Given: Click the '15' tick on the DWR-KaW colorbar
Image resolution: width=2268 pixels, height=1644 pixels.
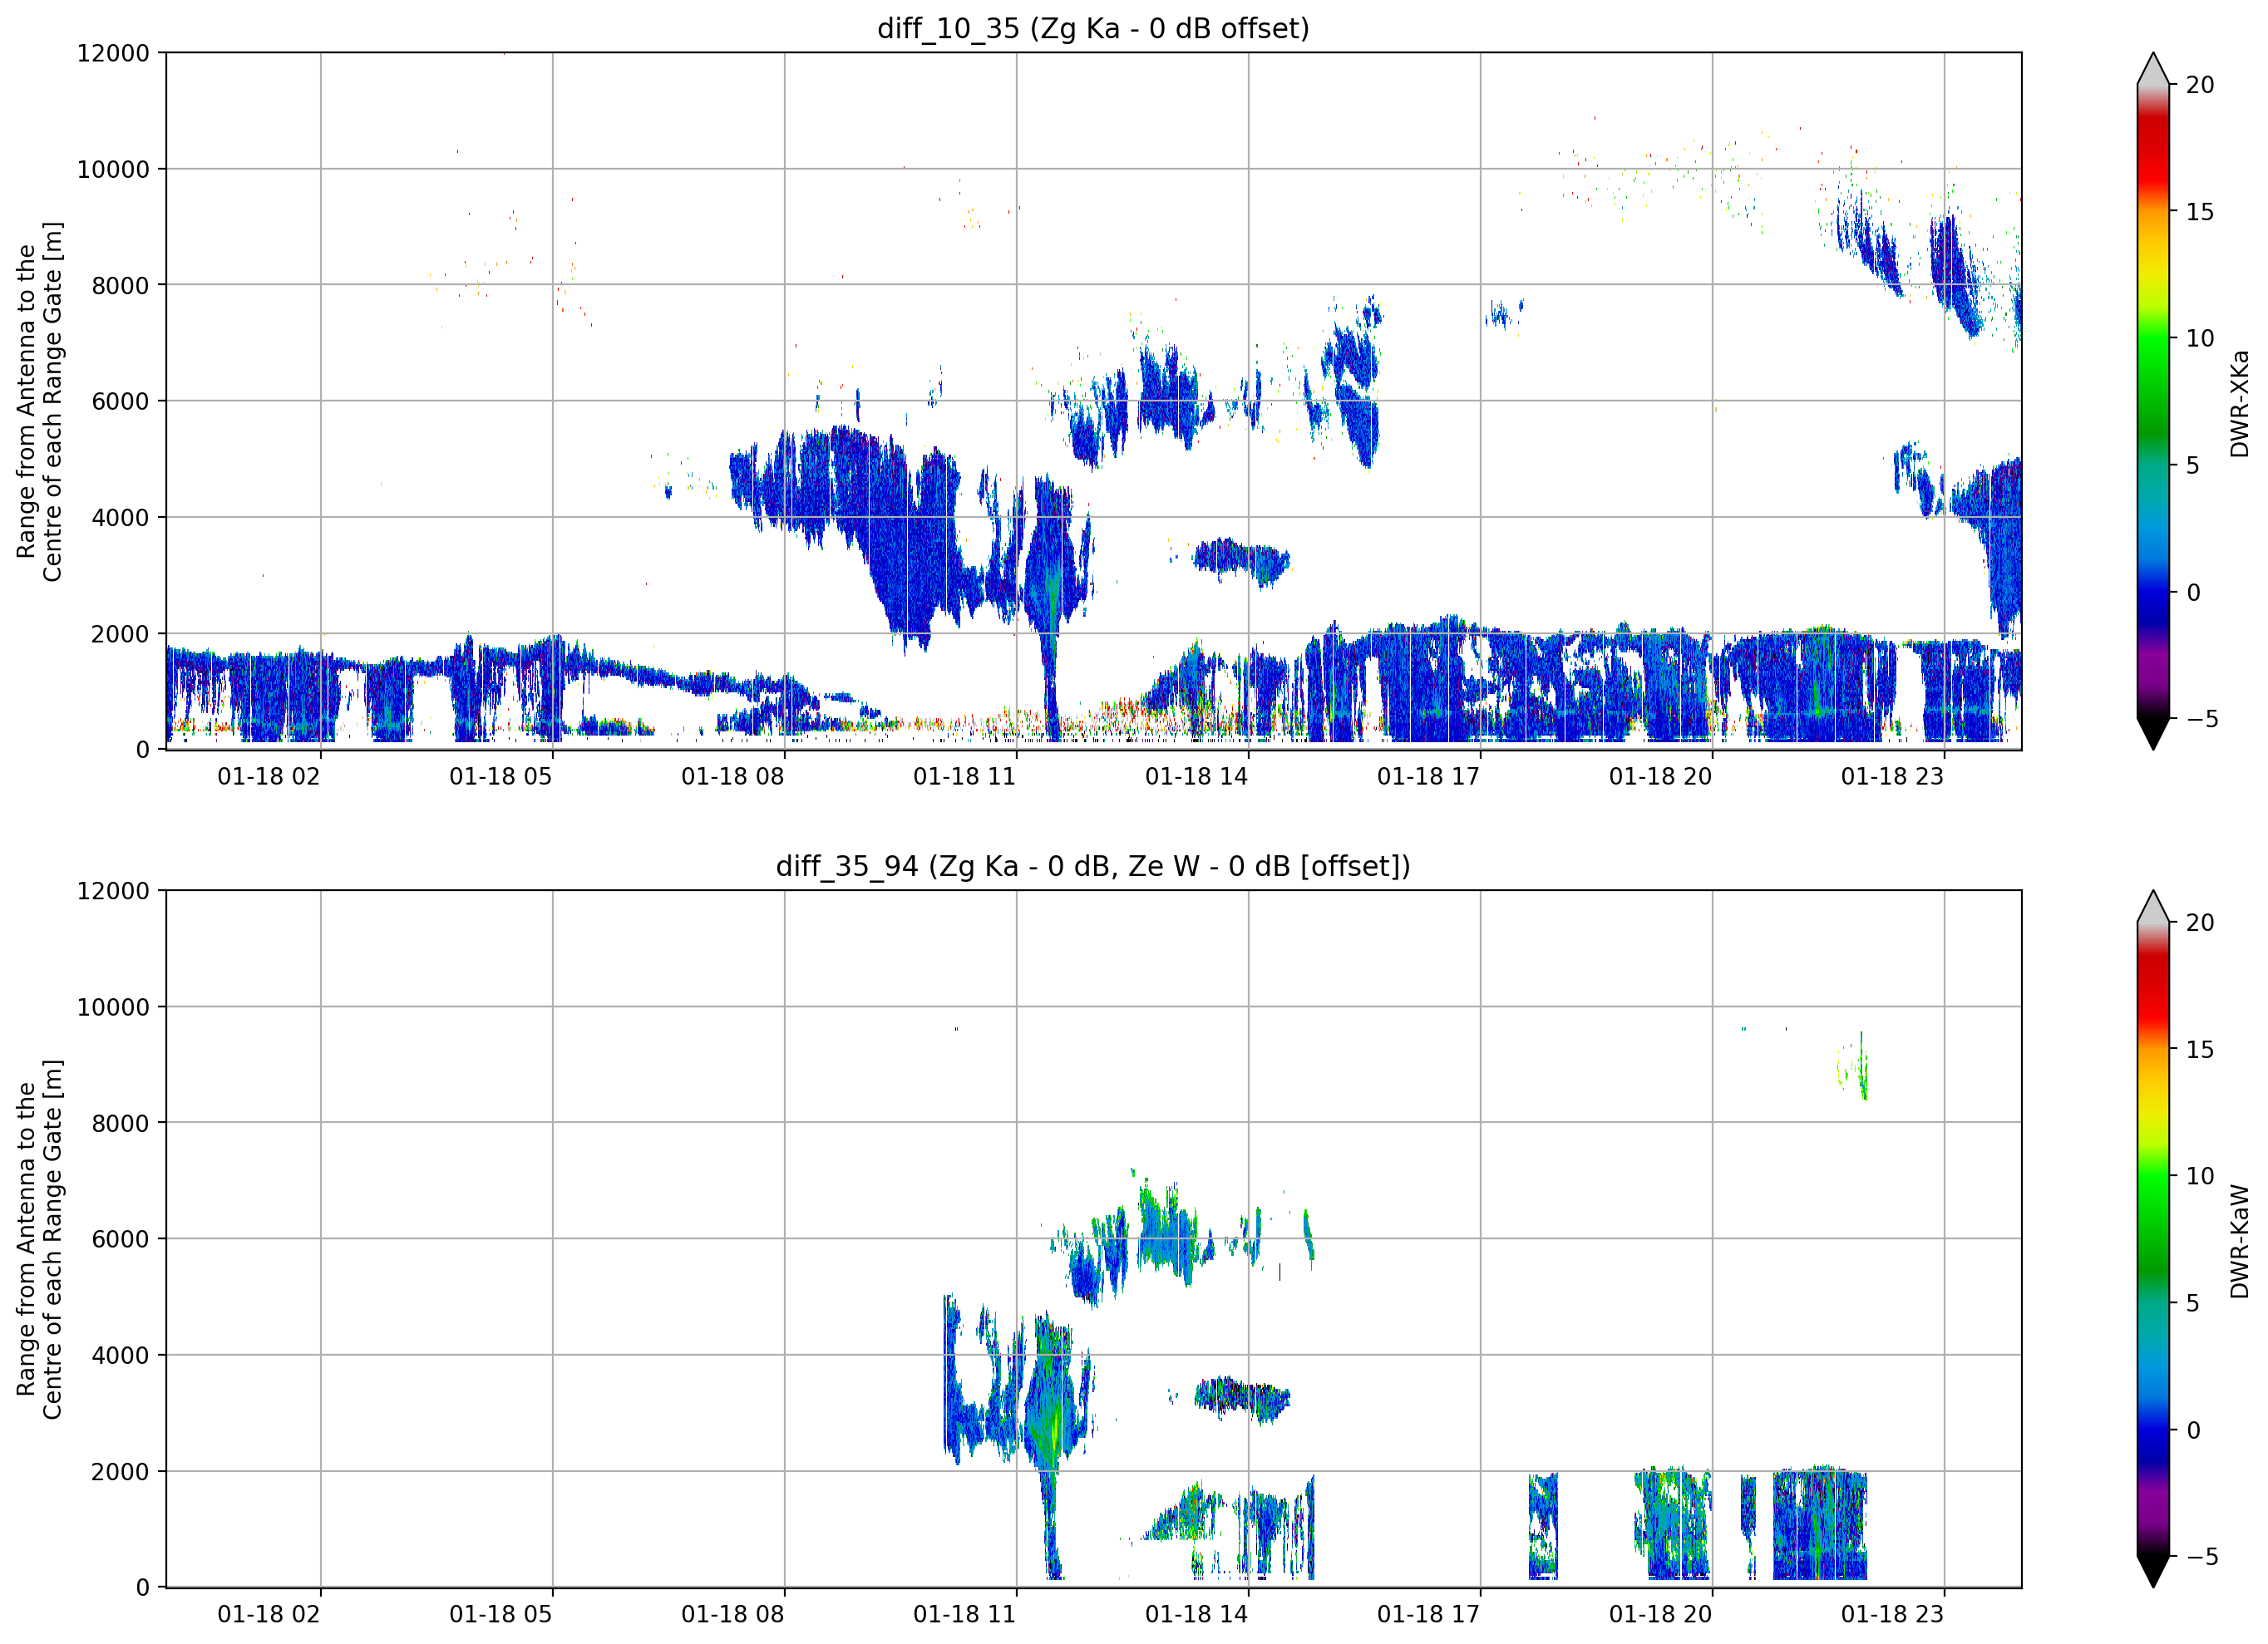Looking at the screenshot, I should [2200, 1050].
